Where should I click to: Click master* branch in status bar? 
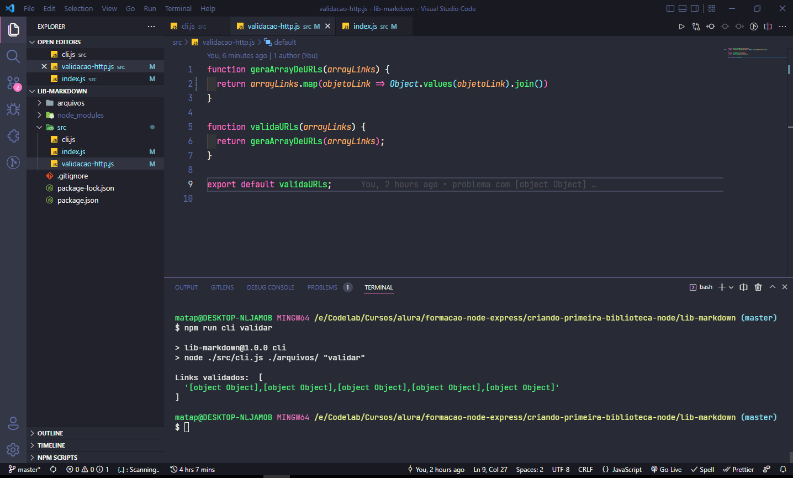[25, 469]
